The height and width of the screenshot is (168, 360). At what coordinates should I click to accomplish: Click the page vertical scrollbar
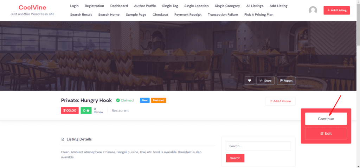(358, 84)
